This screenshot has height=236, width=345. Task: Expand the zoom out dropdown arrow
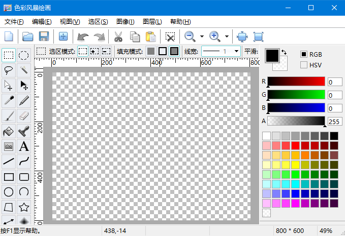[x=202, y=36]
